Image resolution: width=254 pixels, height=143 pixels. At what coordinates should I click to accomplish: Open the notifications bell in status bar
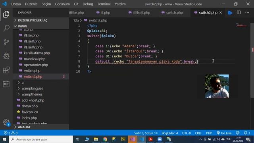(x=247, y=133)
